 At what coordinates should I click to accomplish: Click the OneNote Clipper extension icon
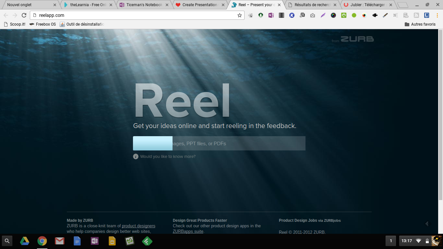(x=271, y=15)
